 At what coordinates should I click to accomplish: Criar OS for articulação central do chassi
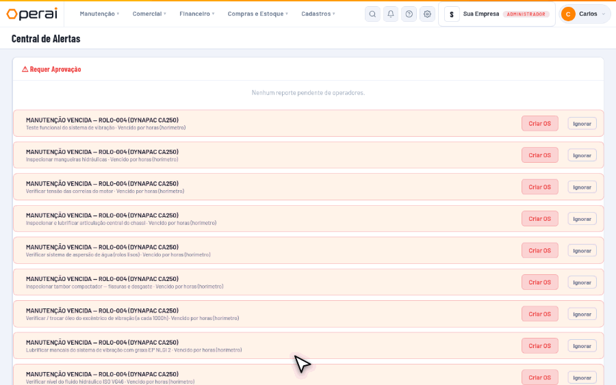(x=540, y=219)
